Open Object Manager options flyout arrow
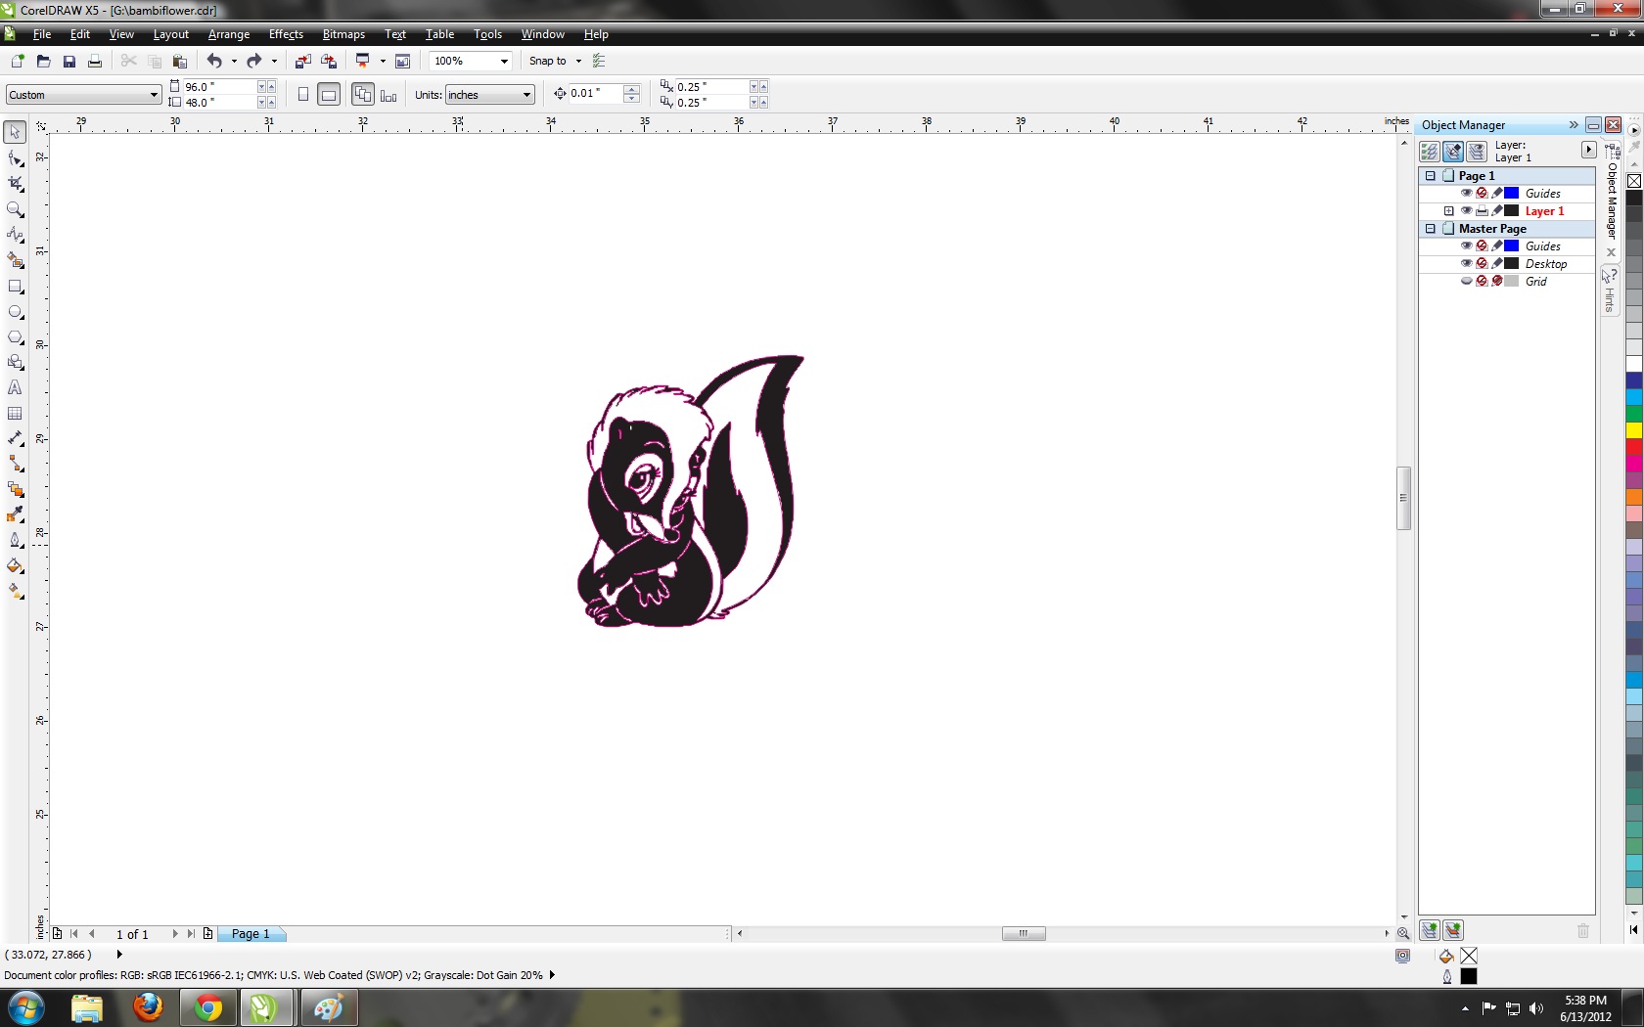Screen dimensions: 1644x1027 (1588, 150)
